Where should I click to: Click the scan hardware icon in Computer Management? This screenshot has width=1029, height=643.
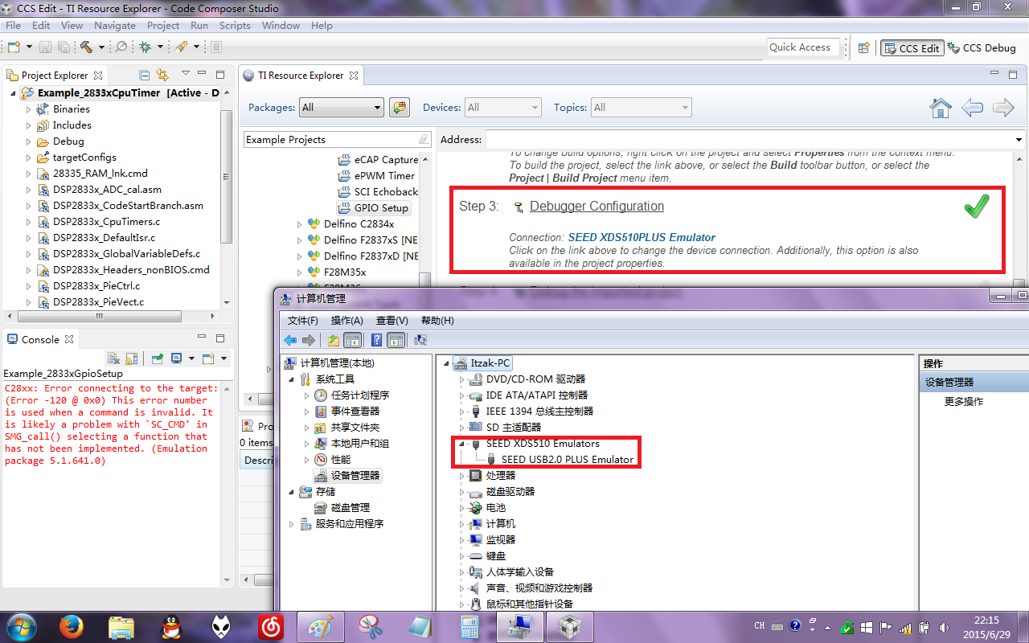420,340
